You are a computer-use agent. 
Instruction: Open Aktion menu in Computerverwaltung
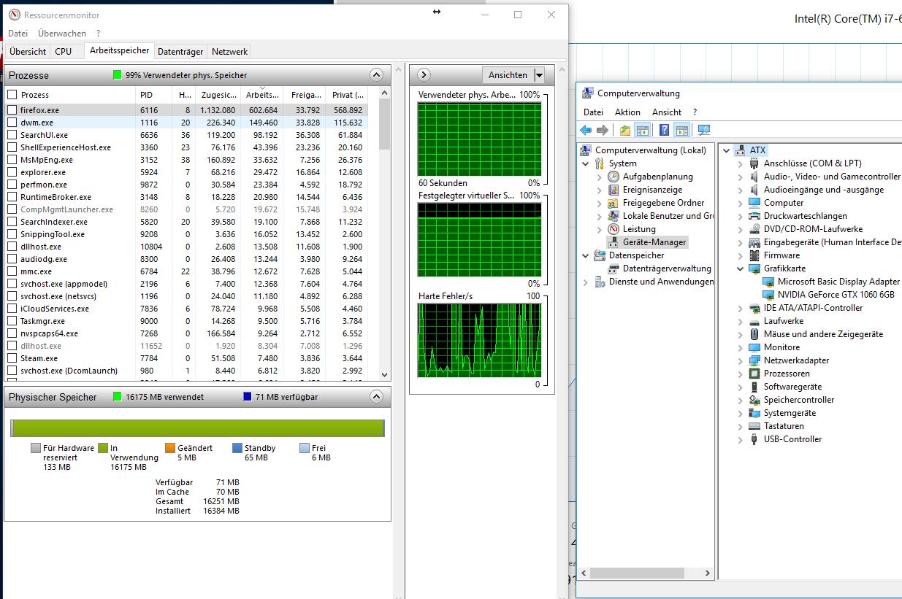tap(627, 112)
